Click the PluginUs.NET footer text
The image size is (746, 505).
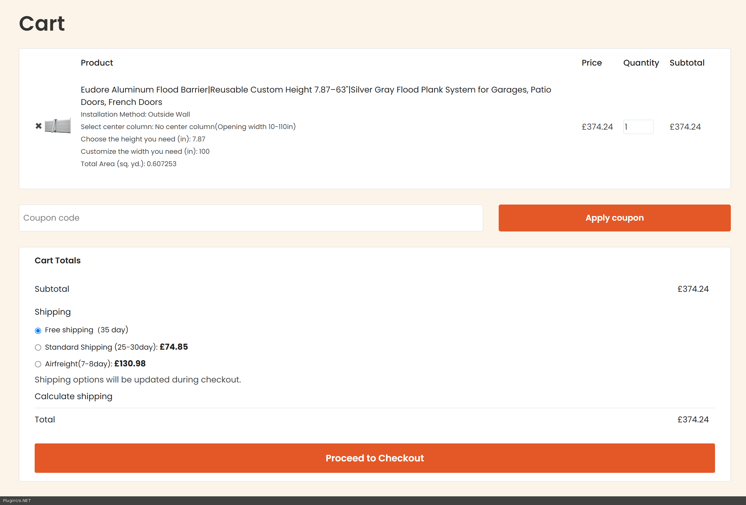tap(17, 500)
